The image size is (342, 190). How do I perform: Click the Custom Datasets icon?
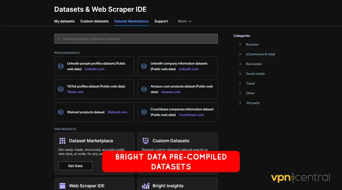[x=146, y=141]
